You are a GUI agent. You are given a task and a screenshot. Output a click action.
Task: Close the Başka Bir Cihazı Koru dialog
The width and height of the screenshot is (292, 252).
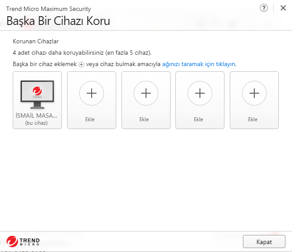[x=283, y=8]
